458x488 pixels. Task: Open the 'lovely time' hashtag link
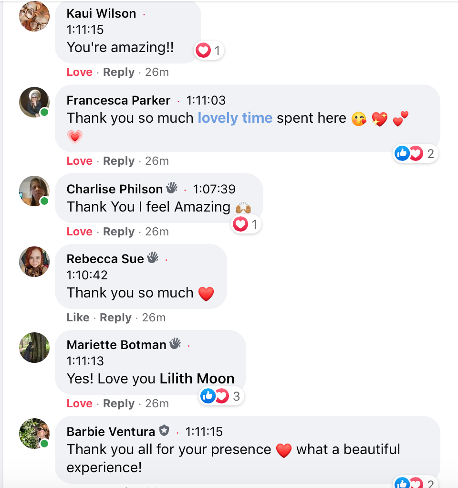pyautogui.click(x=235, y=118)
